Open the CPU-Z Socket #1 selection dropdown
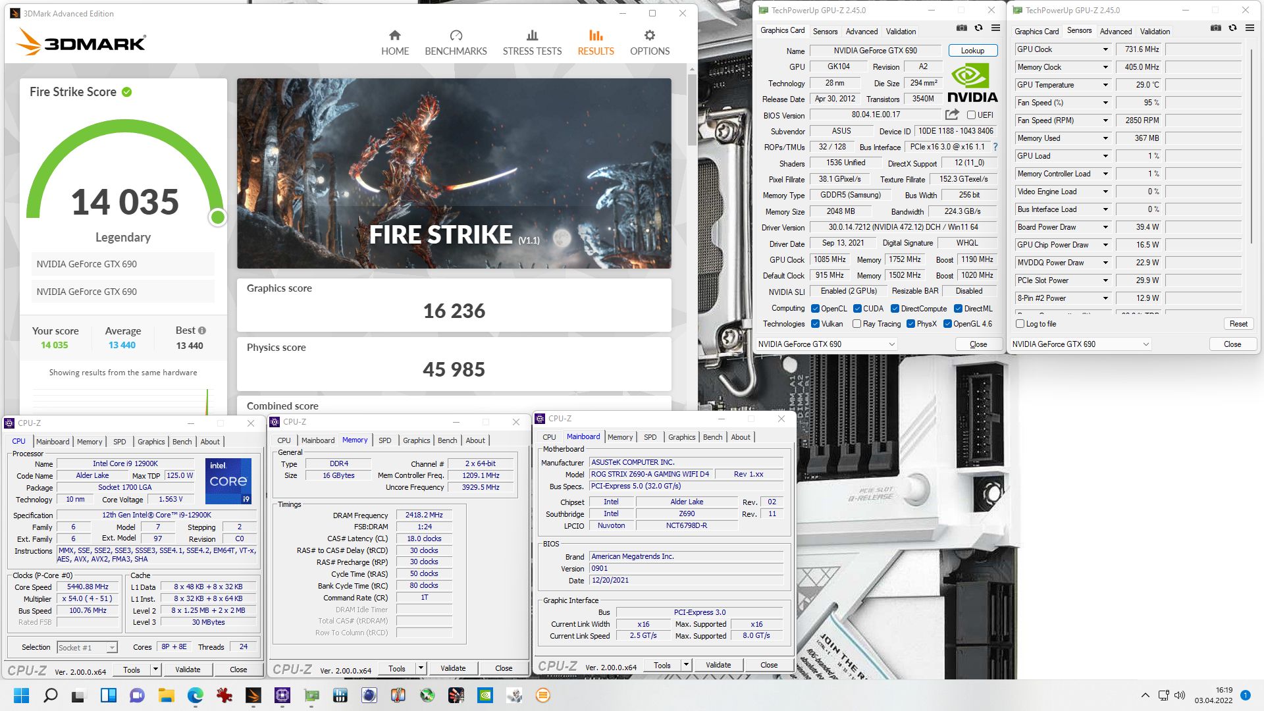The width and height of the screenshot is (1264, 711). 87,648
